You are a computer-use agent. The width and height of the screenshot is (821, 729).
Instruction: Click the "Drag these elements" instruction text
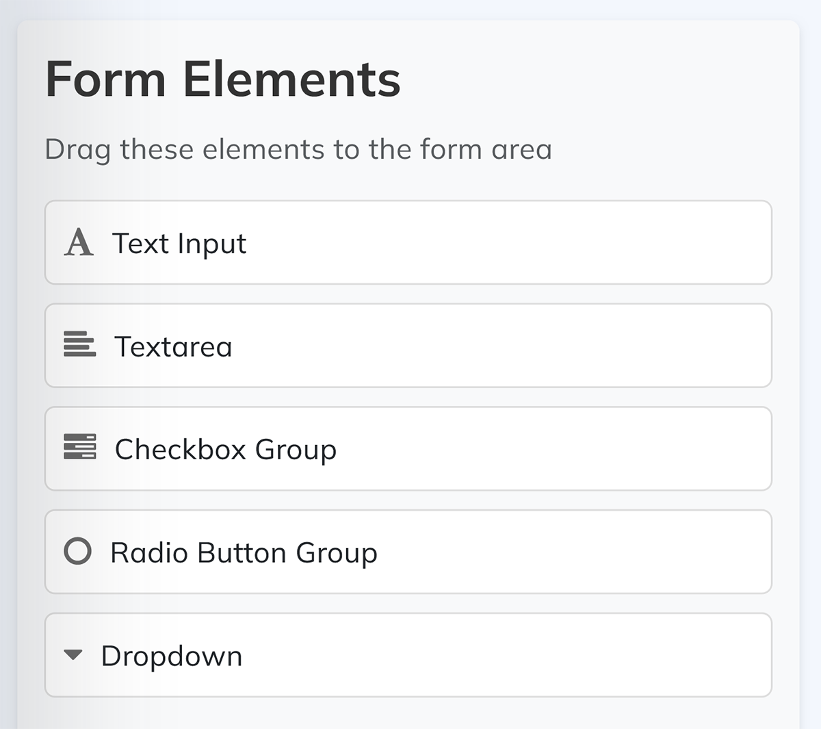pos(298,149)
